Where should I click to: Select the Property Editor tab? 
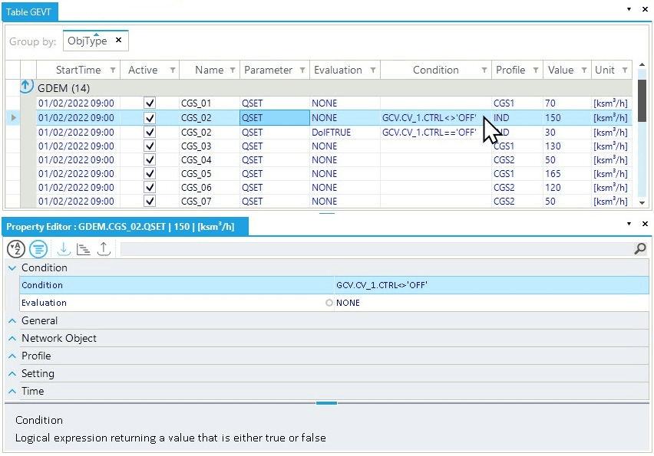(120, 227)
